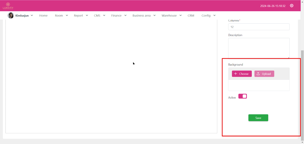The image size is (304, 144).
Task: Click the Columns input field
Action: point(259,27)
